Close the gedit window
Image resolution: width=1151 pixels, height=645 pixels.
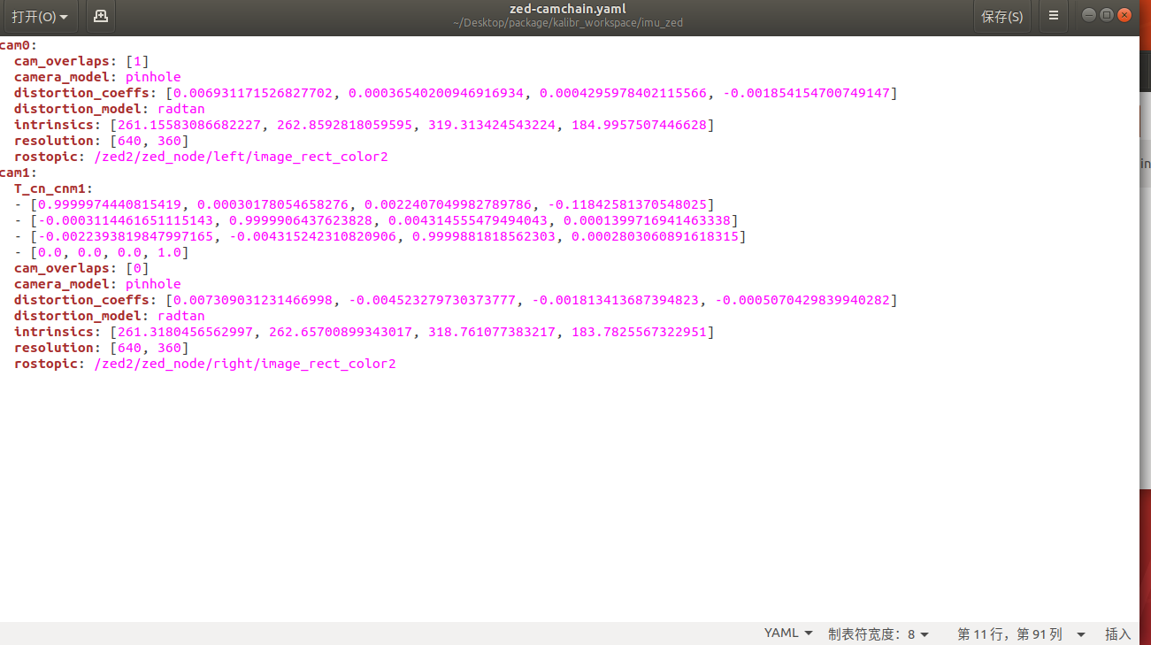(x=1124, y=15)
